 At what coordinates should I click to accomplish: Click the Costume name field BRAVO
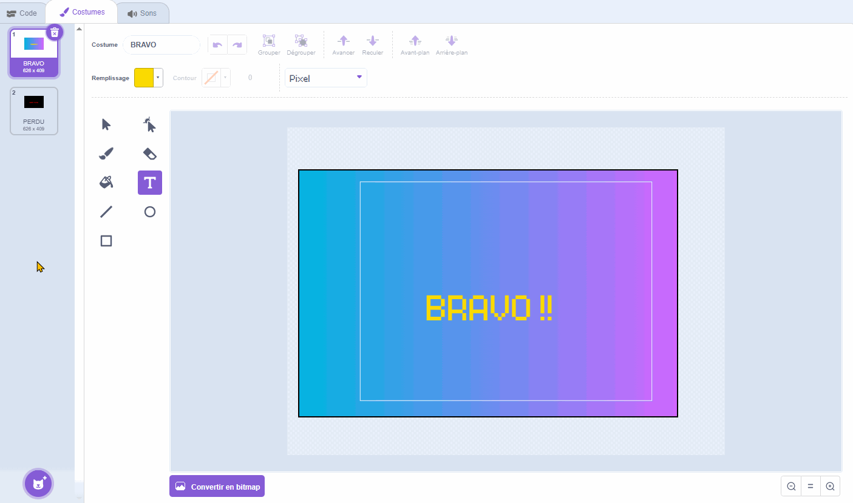pyautogui.click(x=161, y=45)
